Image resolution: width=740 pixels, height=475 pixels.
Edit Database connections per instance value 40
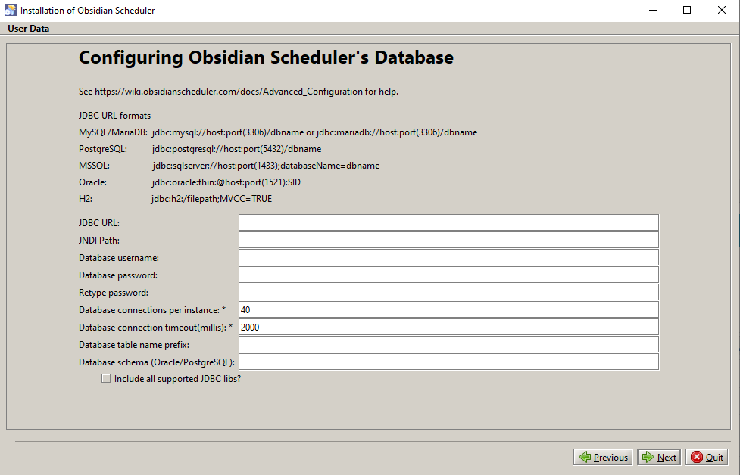pyautogui.click(x=448, y=309)
